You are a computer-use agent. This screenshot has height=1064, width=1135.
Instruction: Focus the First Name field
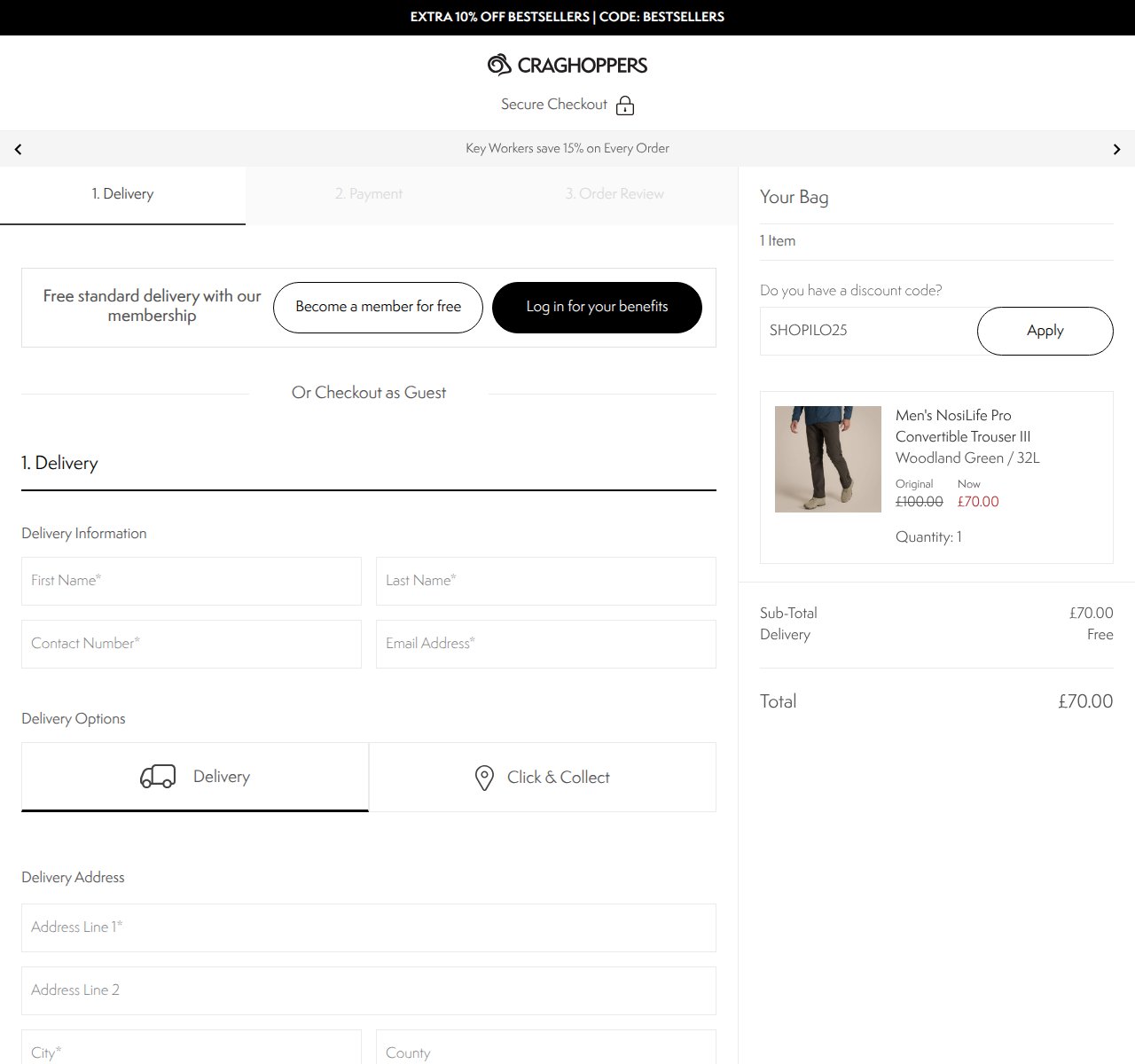coord(192,581)
